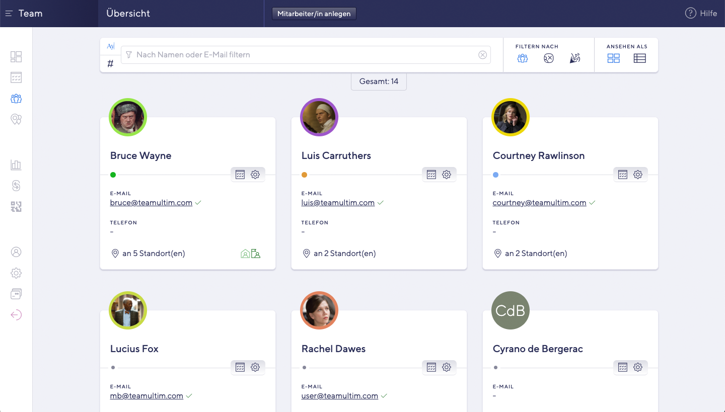Open Cyrano de Bergerac's settings gear

(x=638, y=367)
